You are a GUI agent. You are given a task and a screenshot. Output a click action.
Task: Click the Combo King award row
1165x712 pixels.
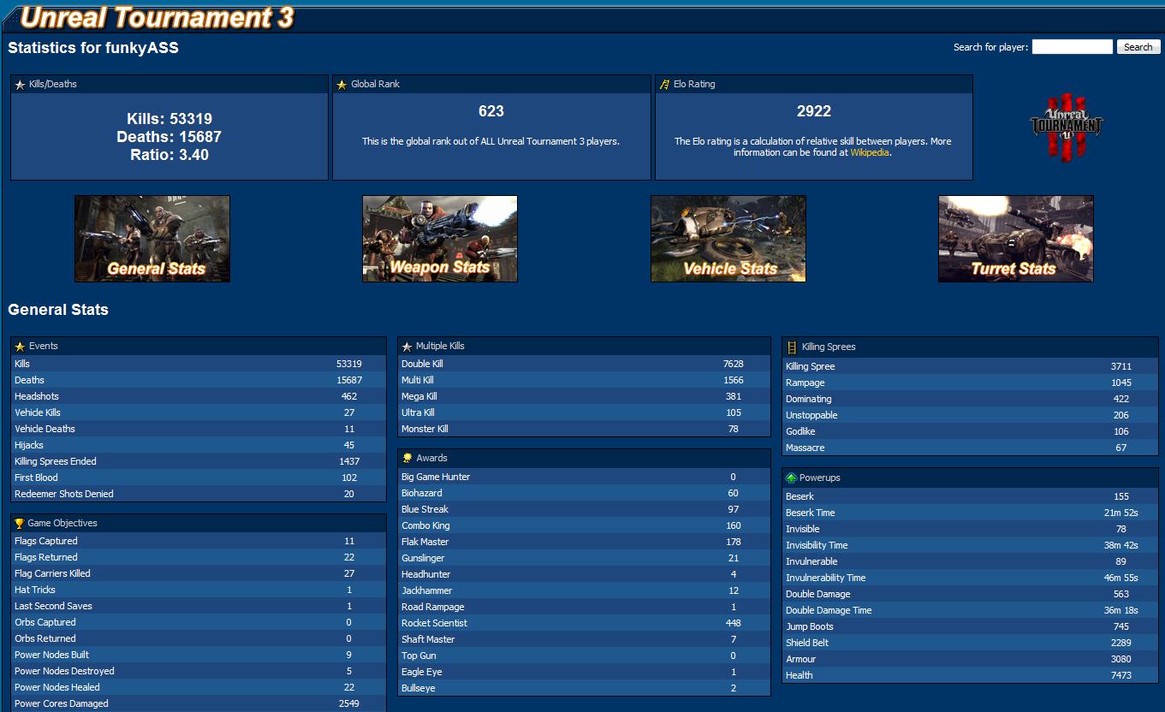[585, 525]
